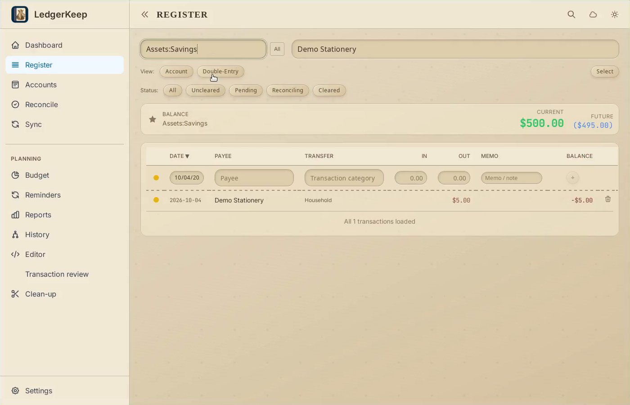This screenshot has height=405, width=630.
Task: Open search with magnifier icon
Action: click(x=571, y=14)
